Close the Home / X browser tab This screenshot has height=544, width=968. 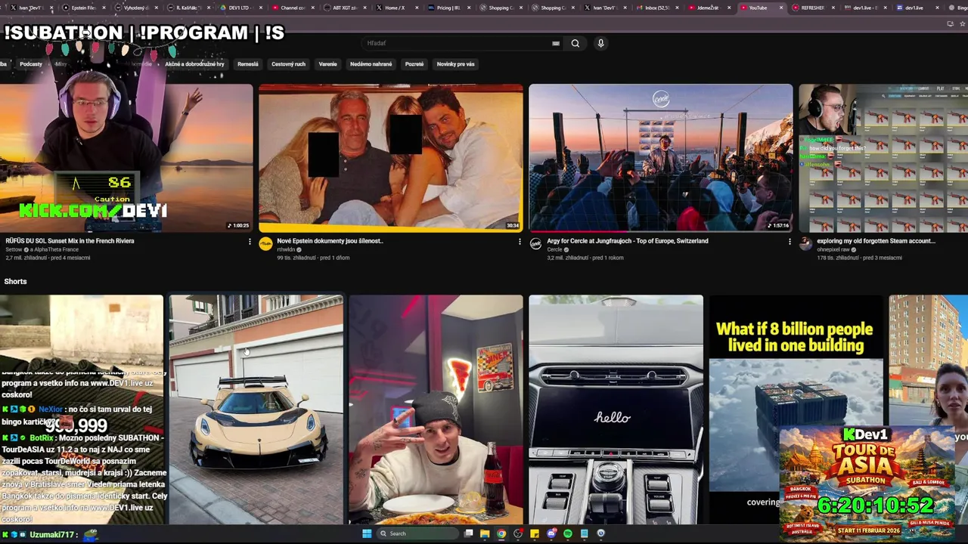coord(417,8)
